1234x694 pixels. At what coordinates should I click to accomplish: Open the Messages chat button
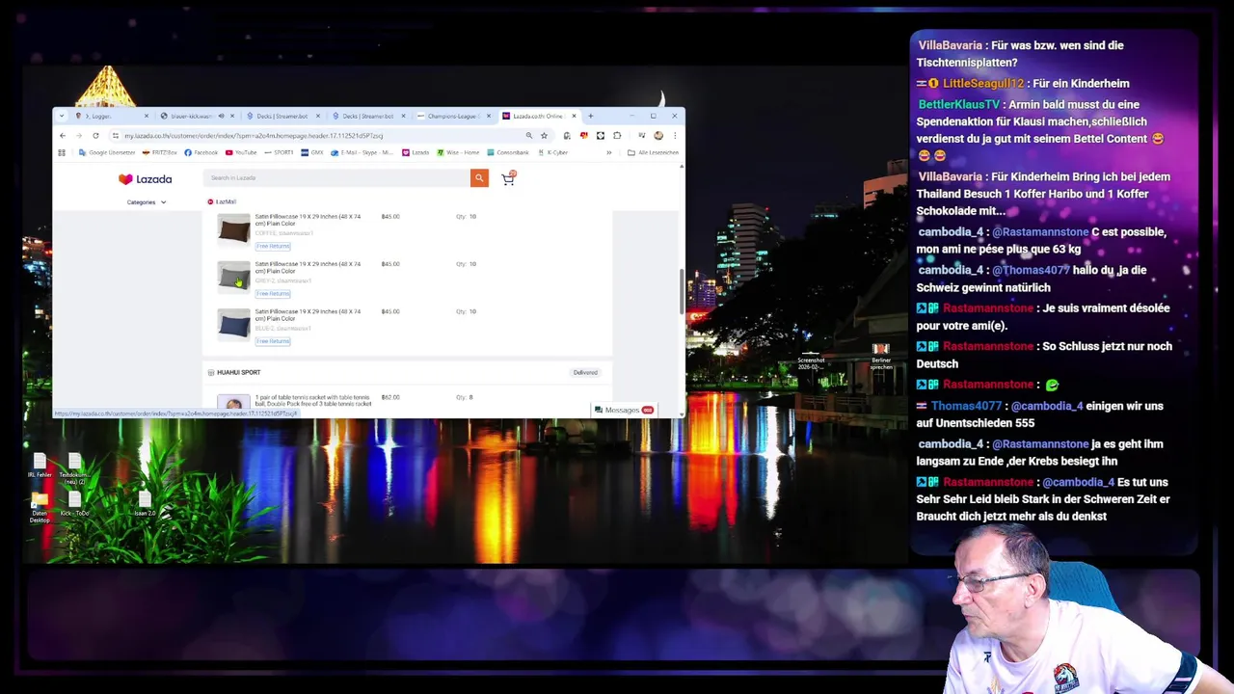click(x=624, y=410)
